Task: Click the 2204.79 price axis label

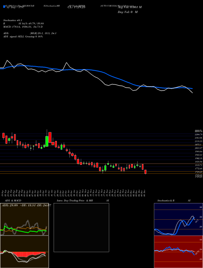Action: (199, 134)
